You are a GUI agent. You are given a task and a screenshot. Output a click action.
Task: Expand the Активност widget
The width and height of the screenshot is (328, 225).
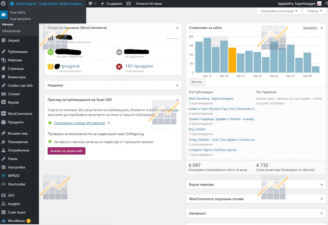tap(322, 213)
